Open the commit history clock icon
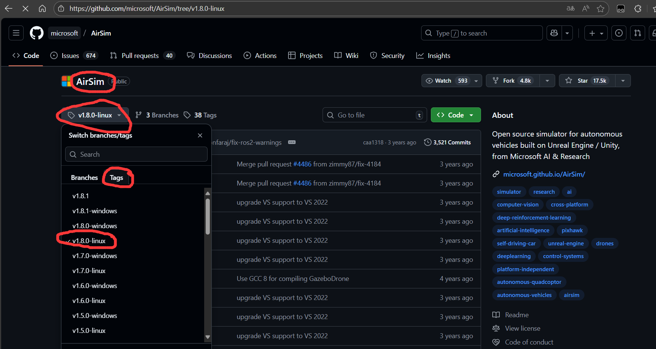The width and height of the screenshot is (656, 349). tap(427, 142)
